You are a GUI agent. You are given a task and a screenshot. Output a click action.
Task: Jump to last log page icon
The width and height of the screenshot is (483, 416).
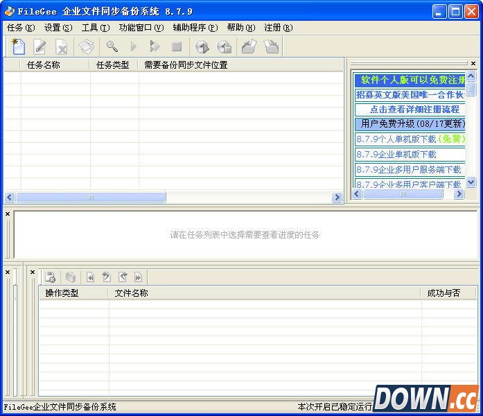138,277
